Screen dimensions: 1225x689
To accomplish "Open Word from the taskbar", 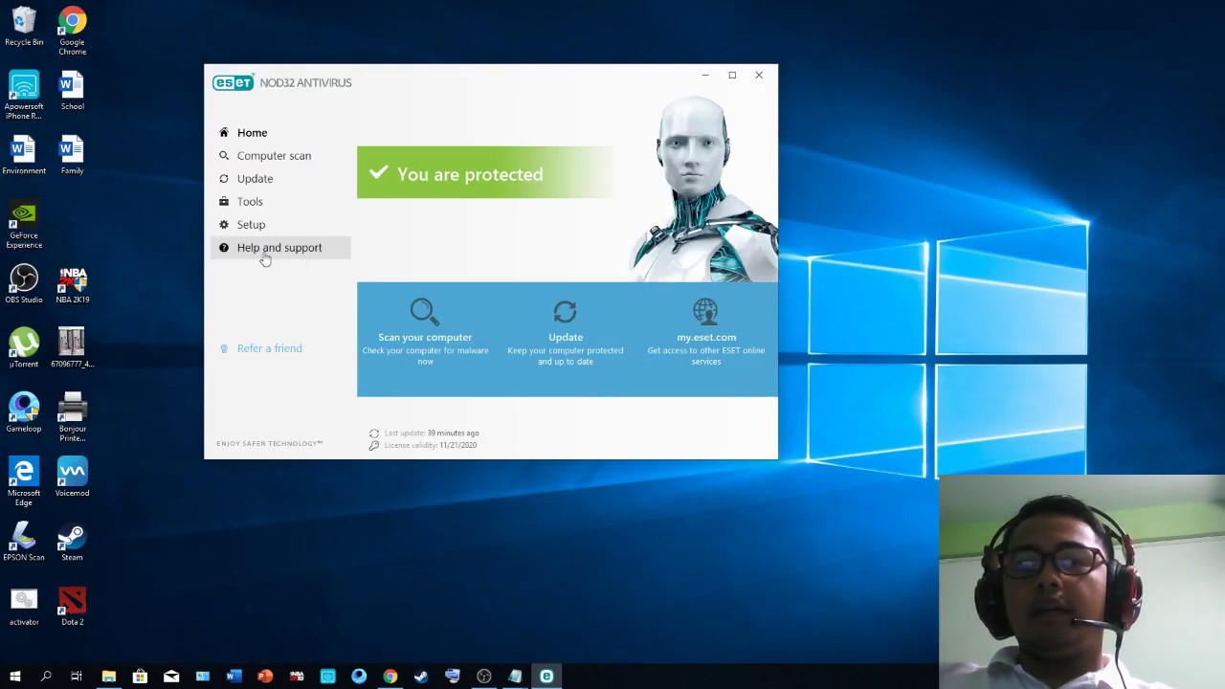I will [x=234, y=677].
